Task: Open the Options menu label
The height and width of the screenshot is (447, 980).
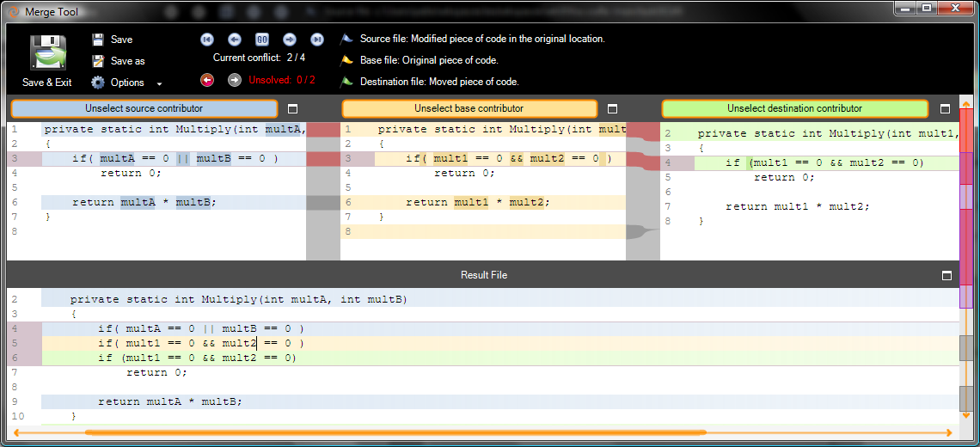Action: click(127, 83)
